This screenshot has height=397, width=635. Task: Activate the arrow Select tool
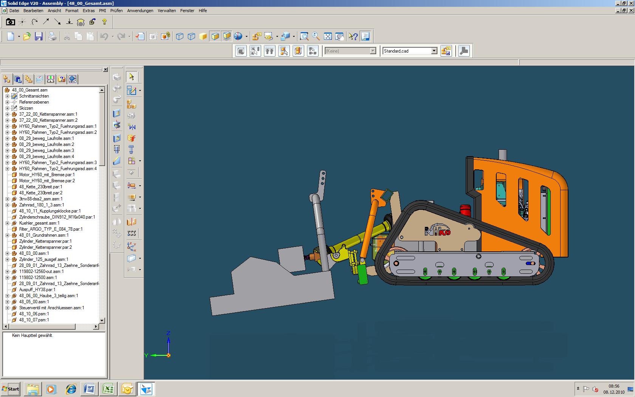(x=132, y=77)
